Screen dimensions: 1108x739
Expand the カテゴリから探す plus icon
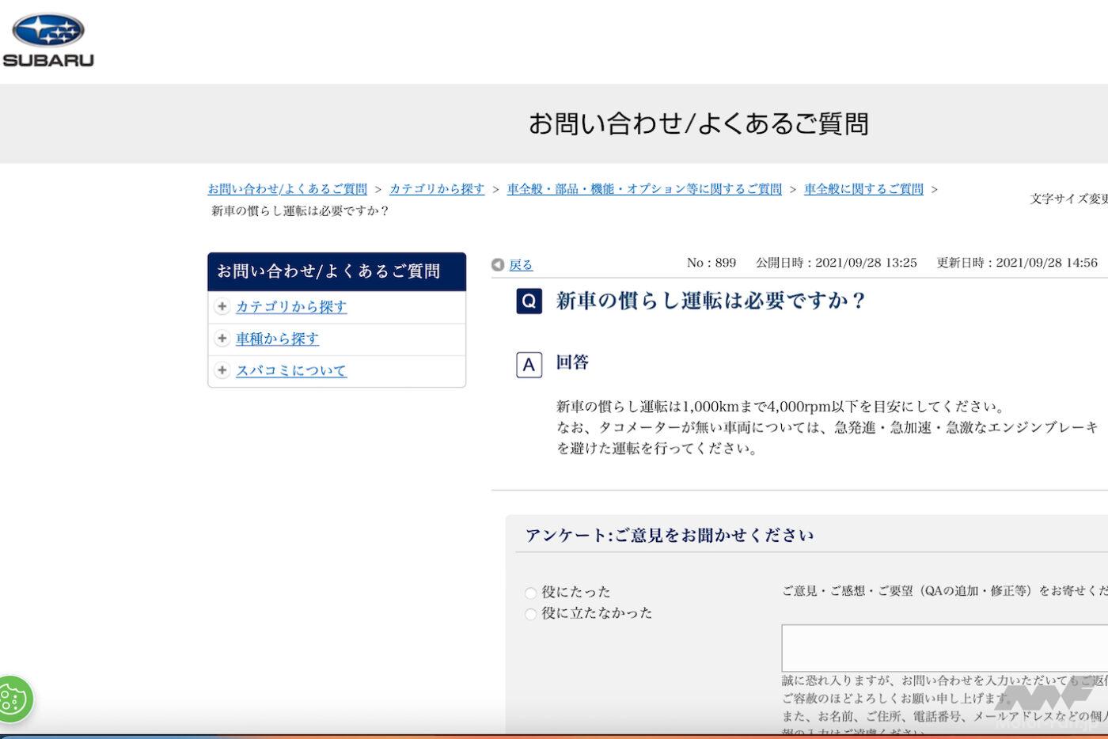coord(222,307)
